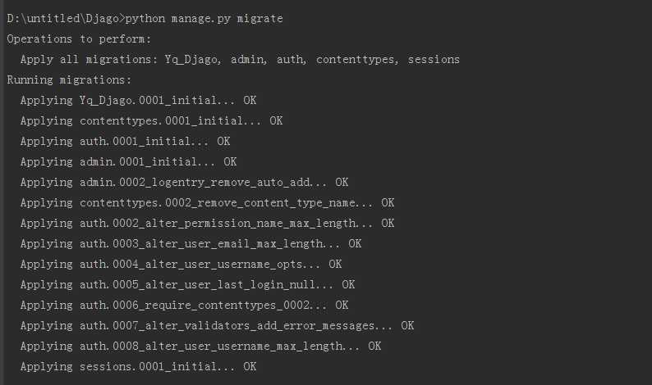Click the auth.0005_alter_user_last_login_null line
The width and height of the screenshot is (652, 385).
(x=187, y=284)
